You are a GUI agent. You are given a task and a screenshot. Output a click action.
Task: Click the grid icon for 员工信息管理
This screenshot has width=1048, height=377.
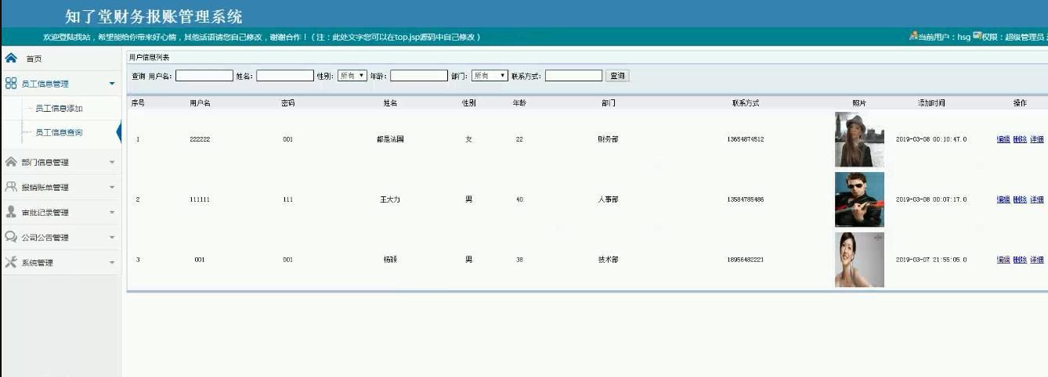(x=11, y=83)
